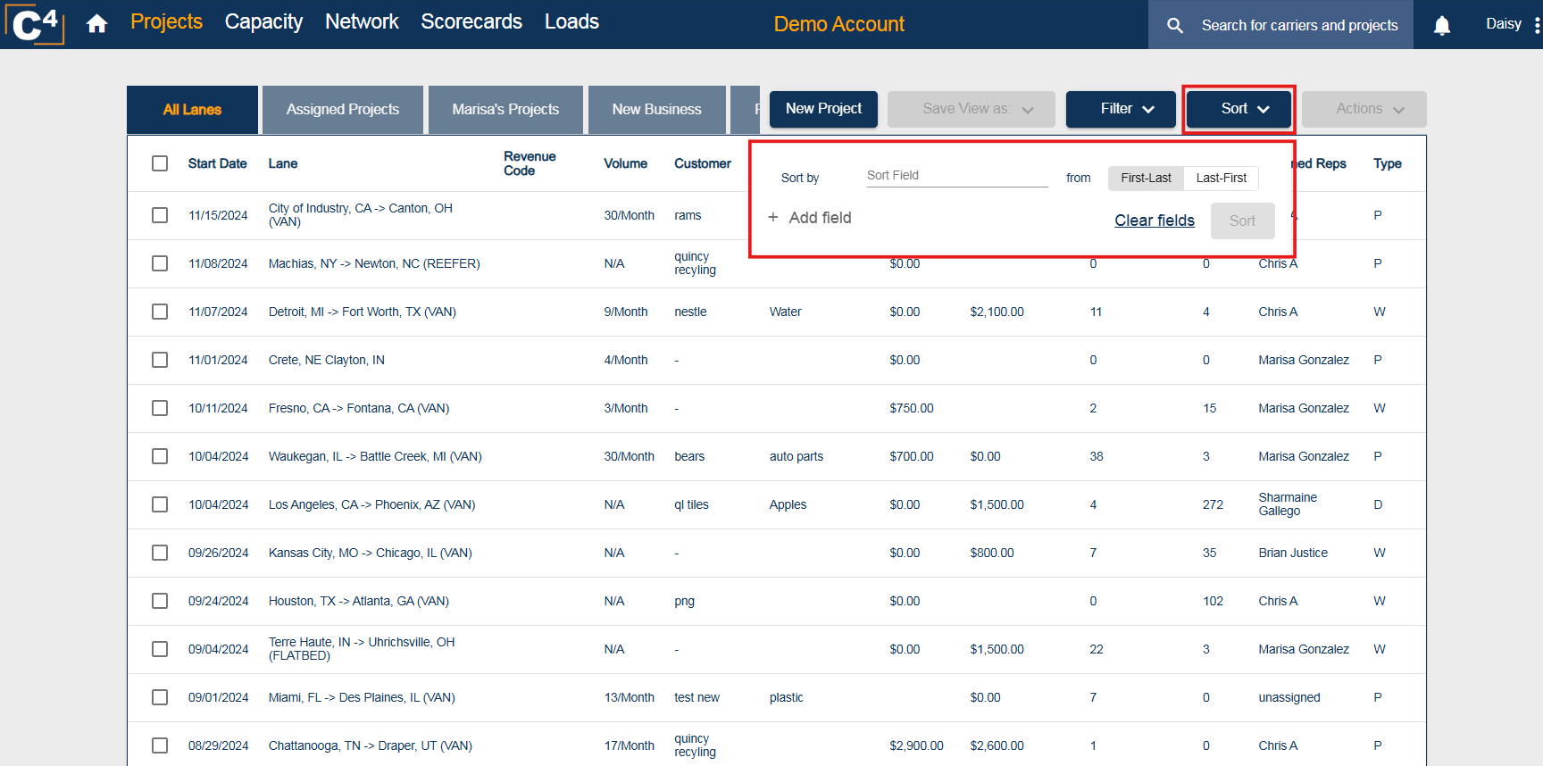Check the Houston, TX lane row
The height and width of the screenshot is (766, 1543).
click(x=160, y=601)
